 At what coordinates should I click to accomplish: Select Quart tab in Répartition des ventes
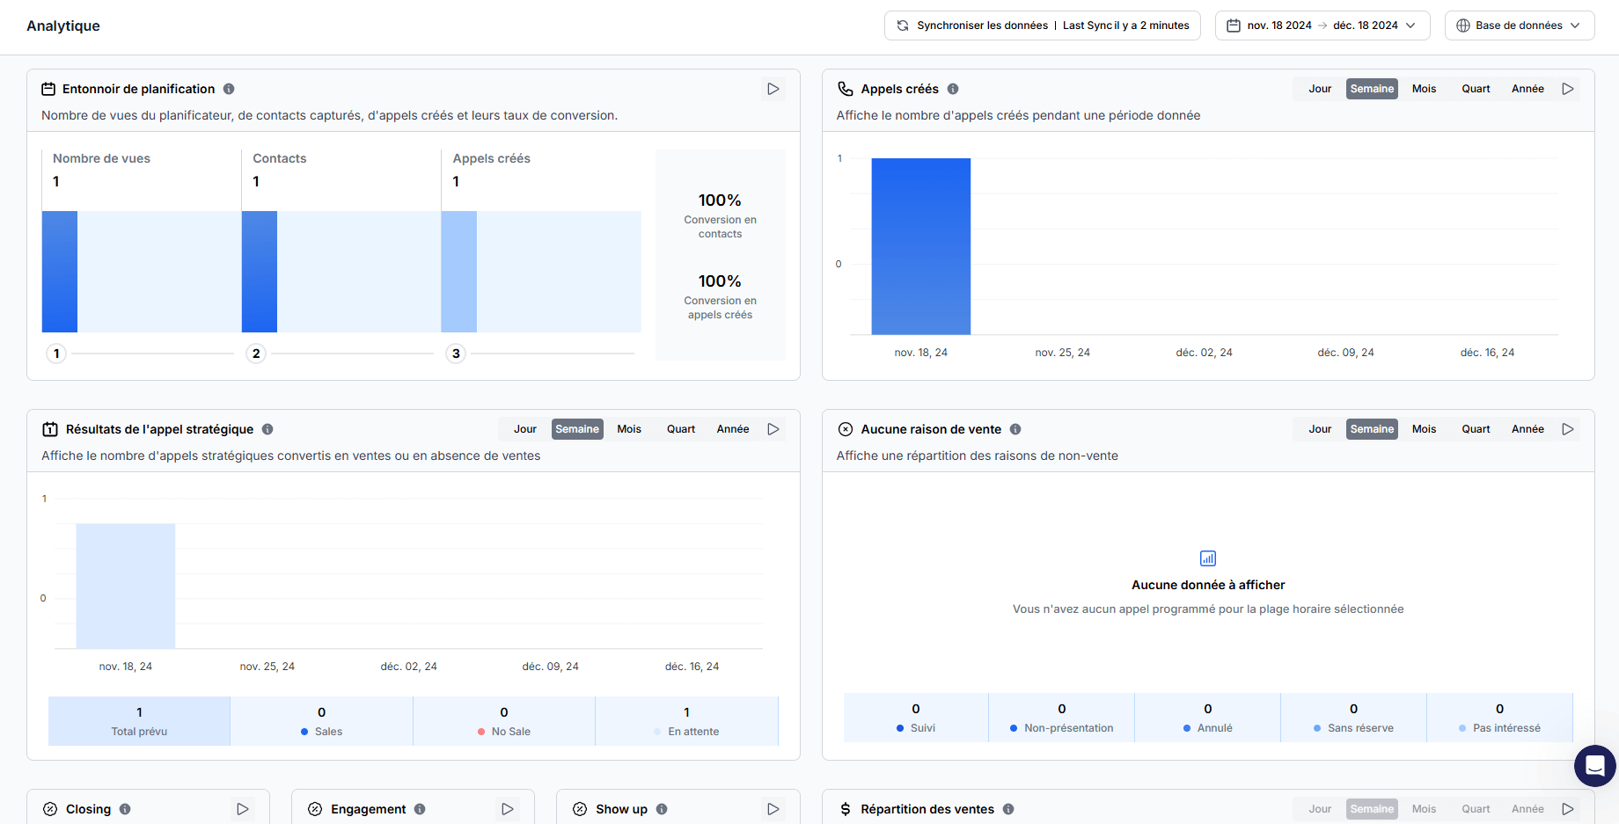tap(1476, 809)
